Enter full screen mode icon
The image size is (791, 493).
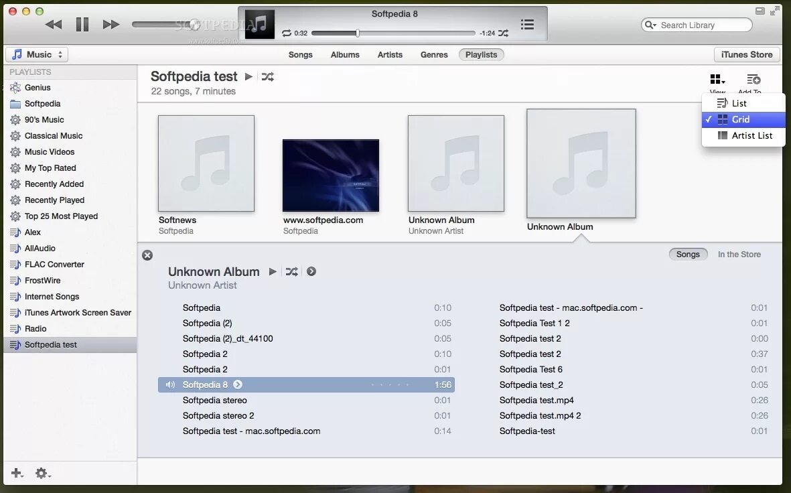[x=775, y=11]
